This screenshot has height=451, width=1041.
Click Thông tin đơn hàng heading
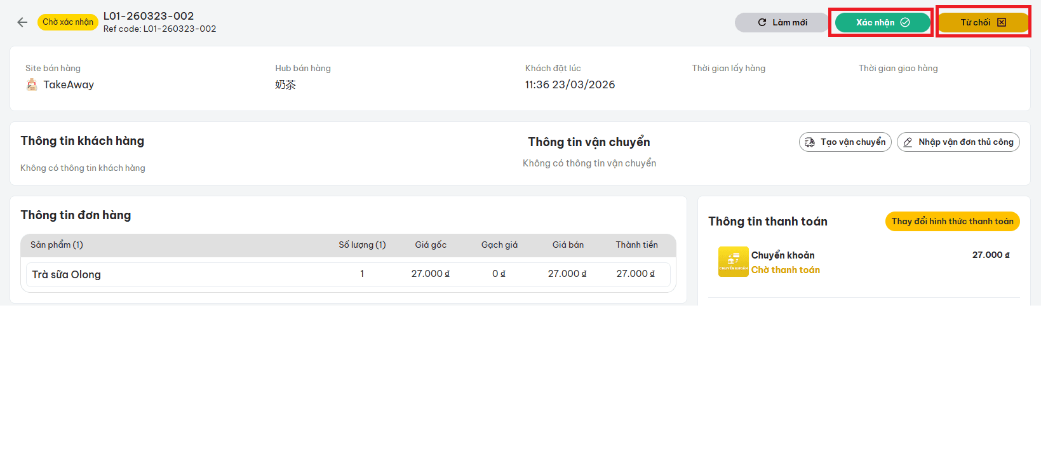pos(76,215)
